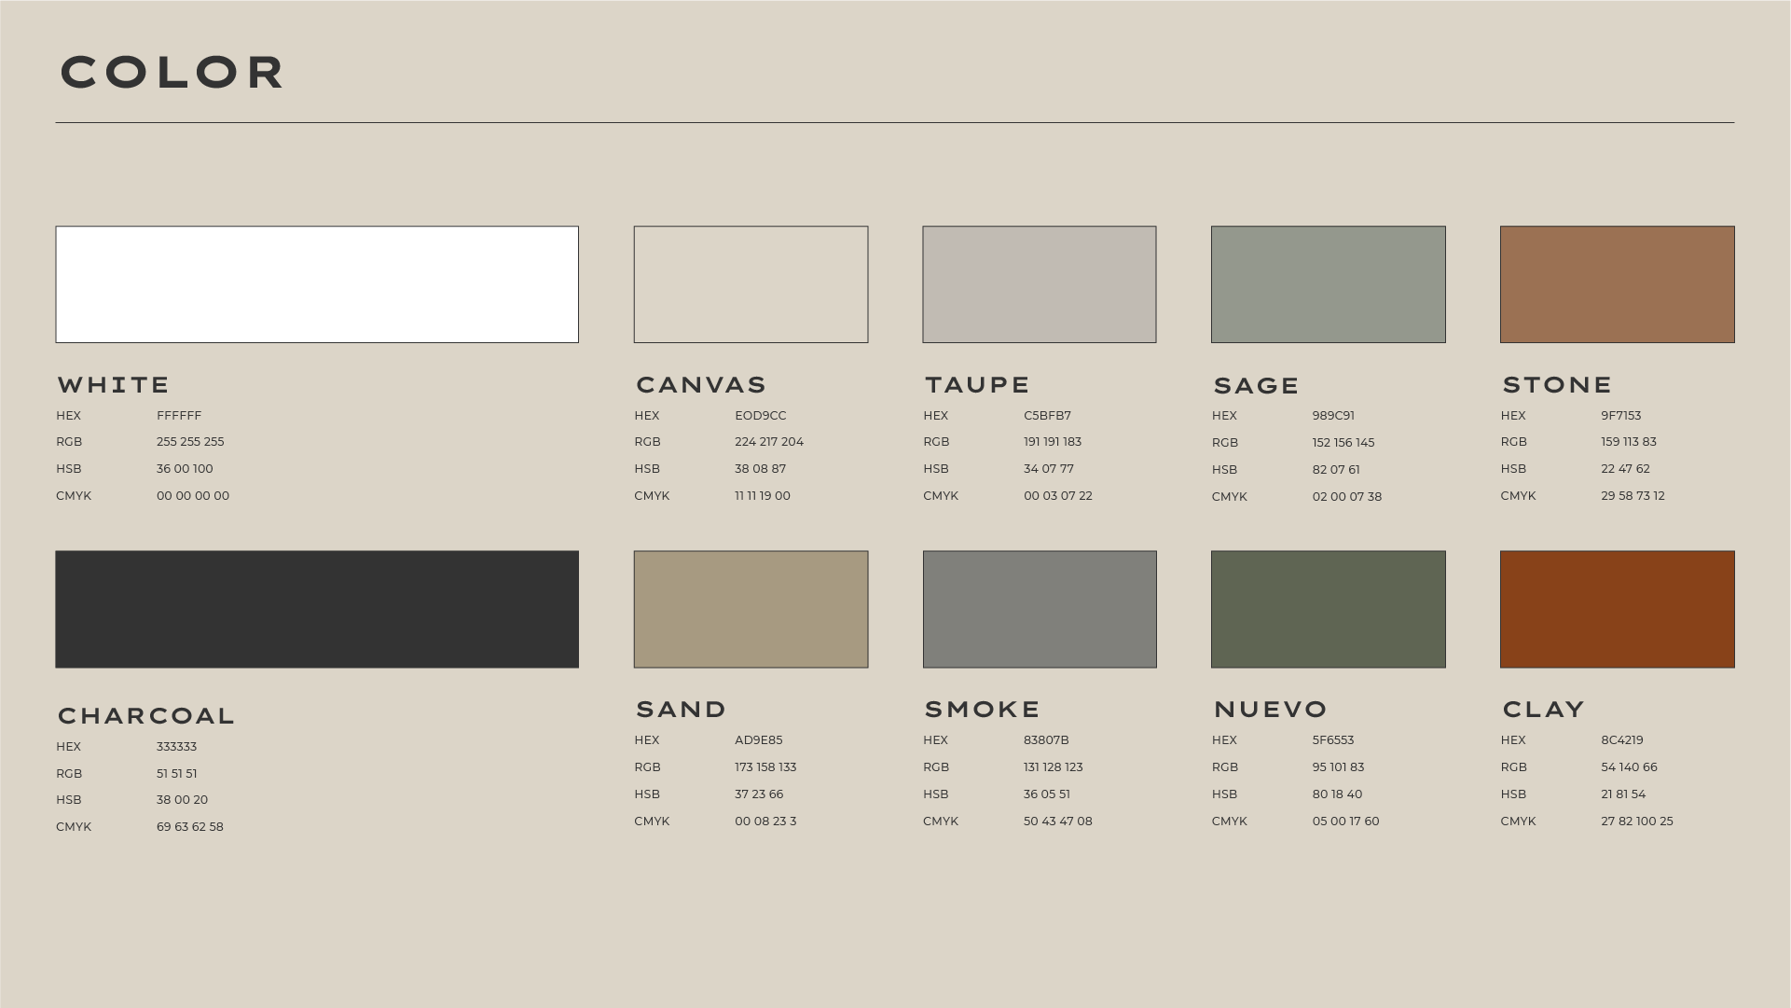Select the STONE color swatch

(x=1617, y=283)
